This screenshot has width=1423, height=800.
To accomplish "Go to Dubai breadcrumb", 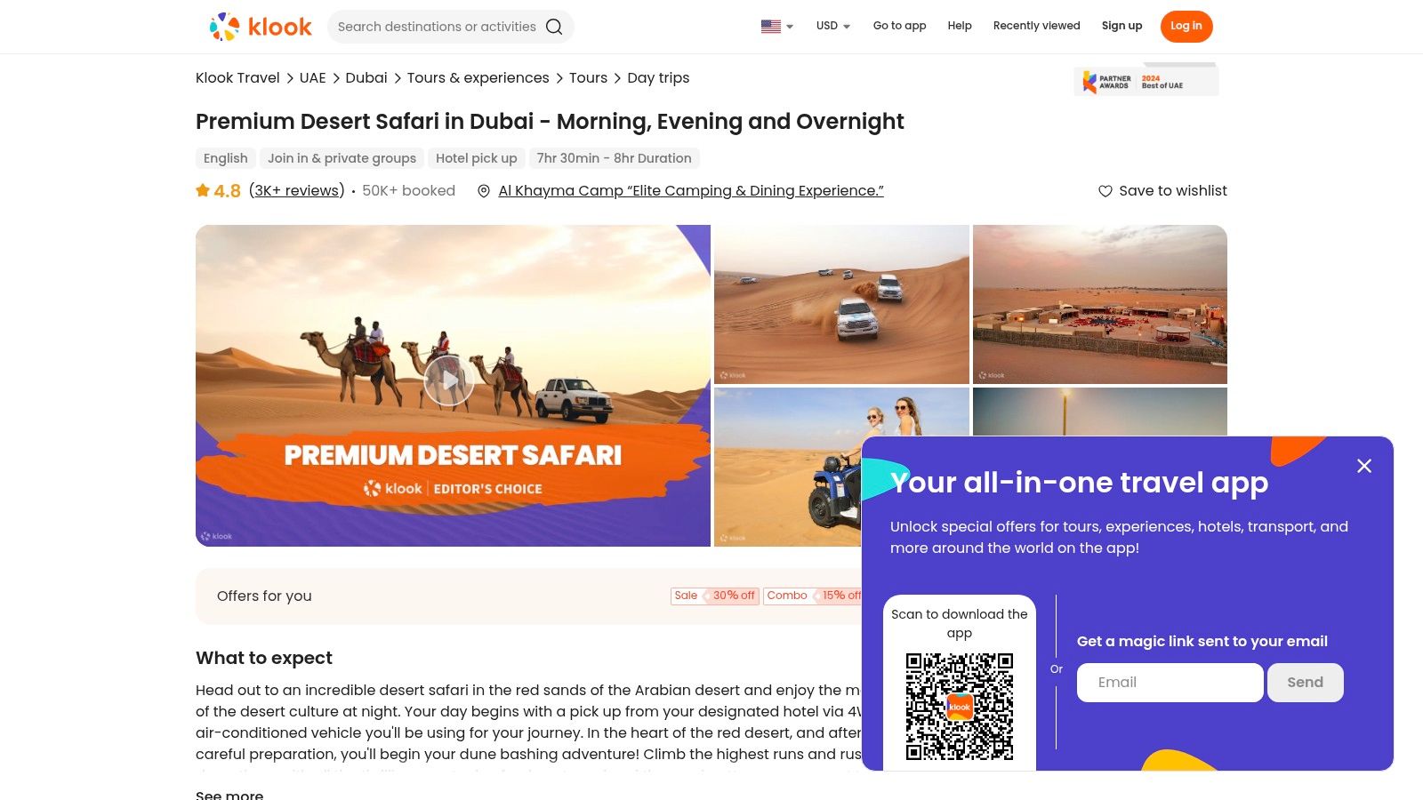I will (x=366, y=78).
